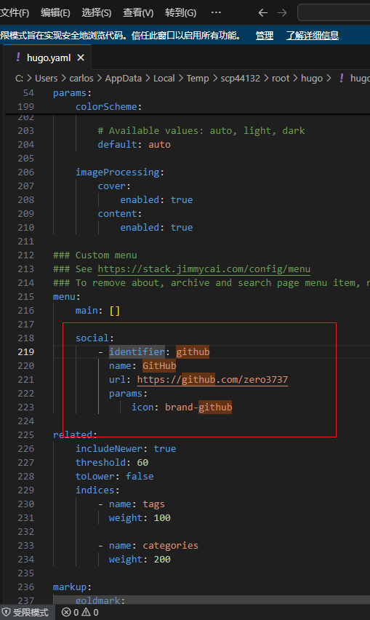
Task: Close the hugo.yaml tab
Action: (81, 57)
